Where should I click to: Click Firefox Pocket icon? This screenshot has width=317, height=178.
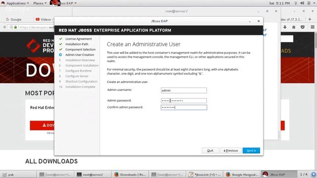303,27
